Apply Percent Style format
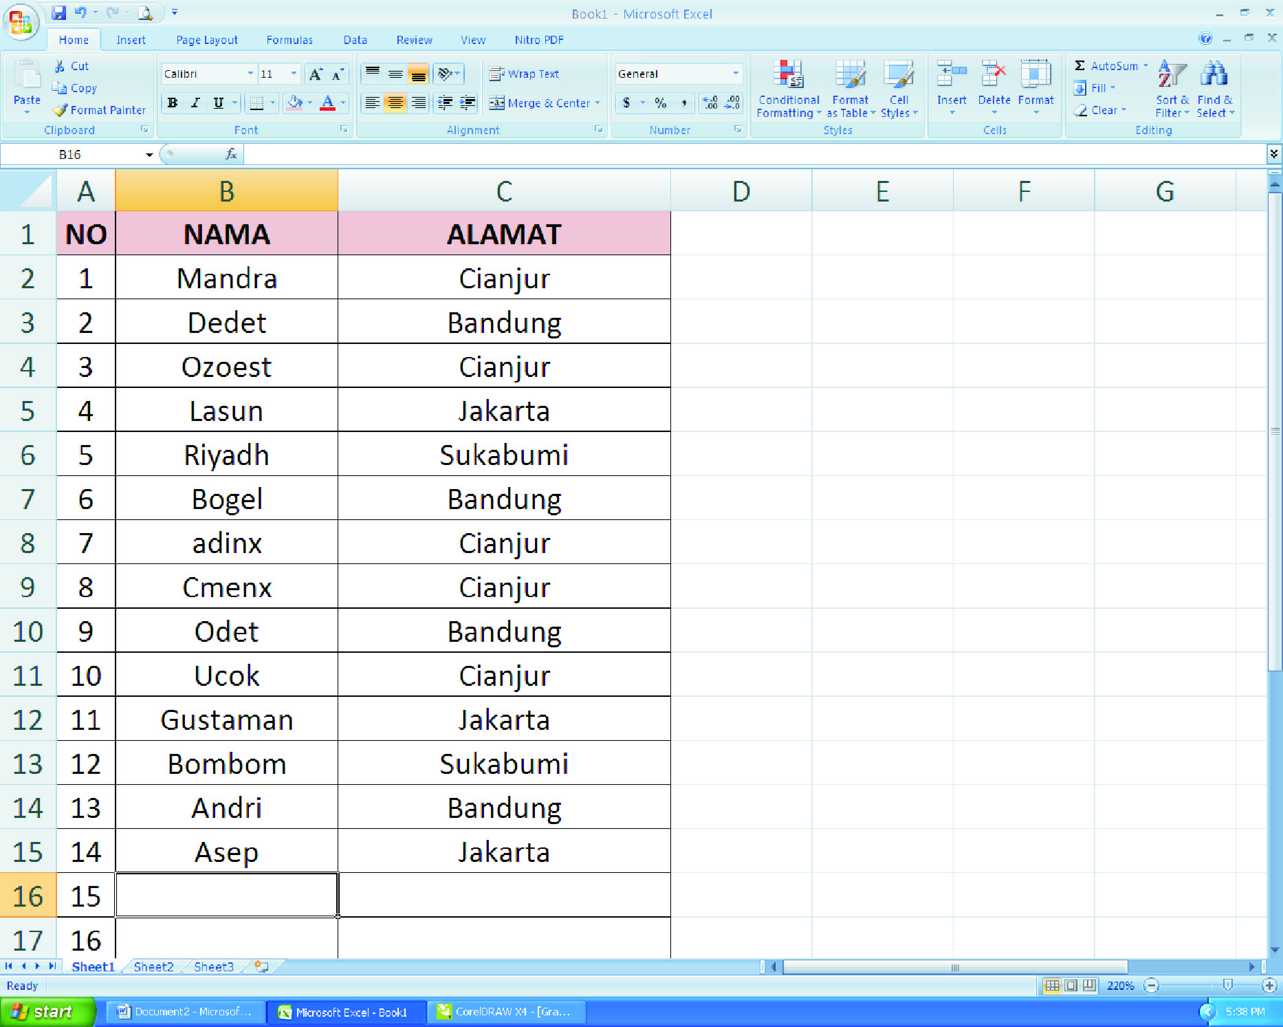This screenshot has width=1283, height=1027. [x=661, y=103]
